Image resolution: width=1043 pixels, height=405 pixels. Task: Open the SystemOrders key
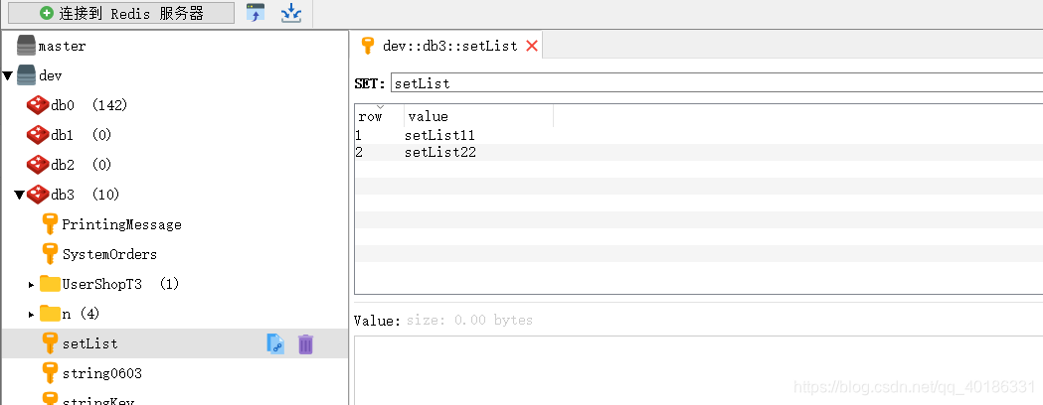tap(109, 254)
